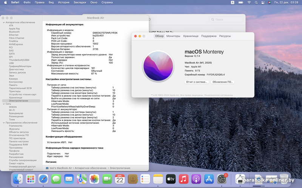Launch Launchpad from the dock
This screenshot has height=188, width=302.
coord(31,179)
